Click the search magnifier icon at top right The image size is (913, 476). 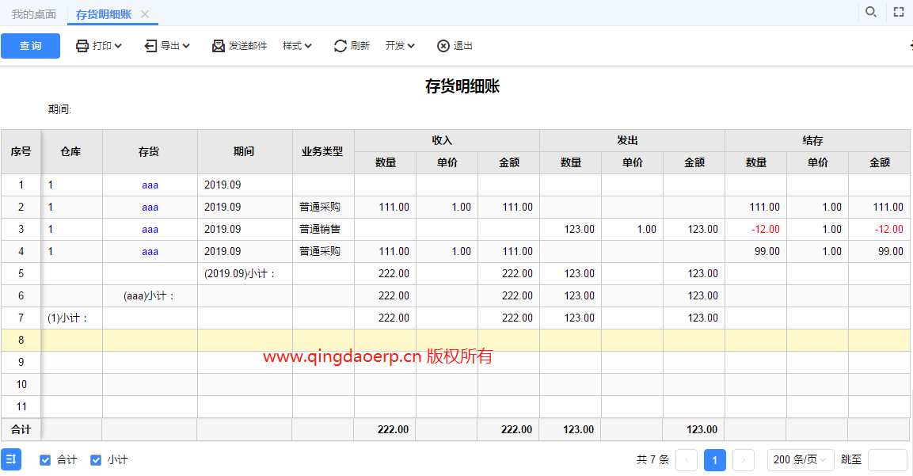(x=871, y=12)
